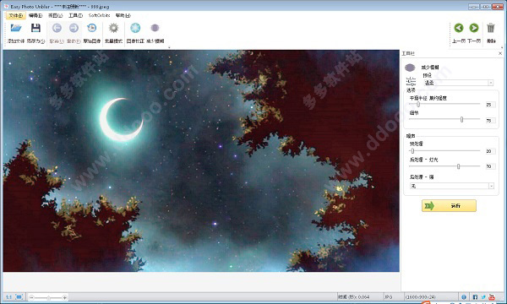Click the detail value field showing 75
507x304 pixels.
point(490,120)
